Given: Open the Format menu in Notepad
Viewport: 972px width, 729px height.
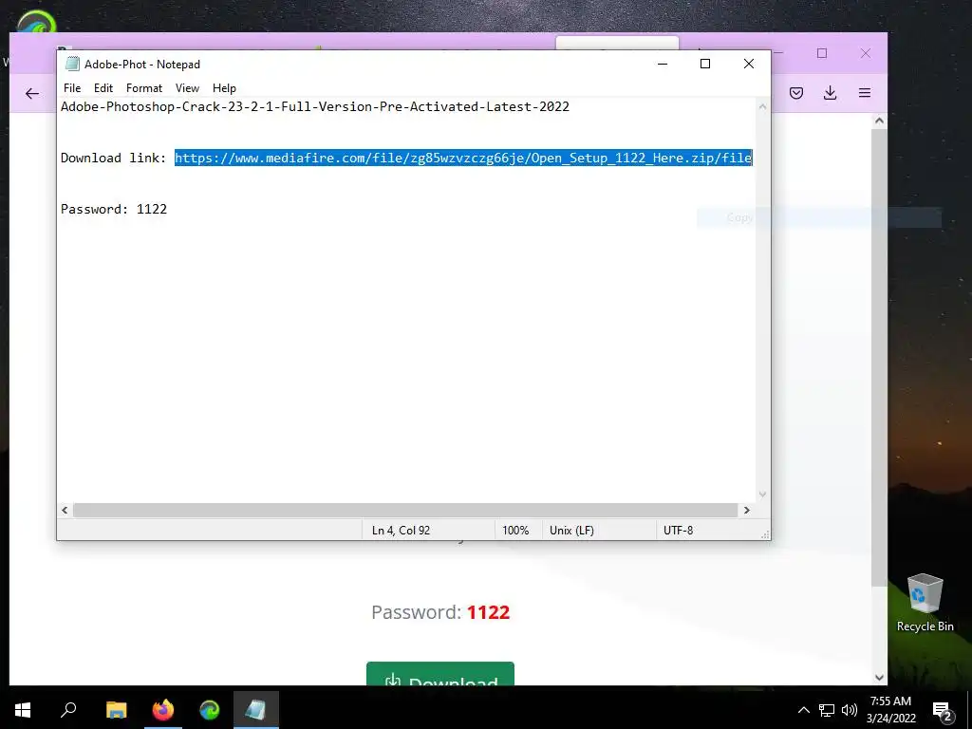Looking at the screenshot, I should coord(144,88).
